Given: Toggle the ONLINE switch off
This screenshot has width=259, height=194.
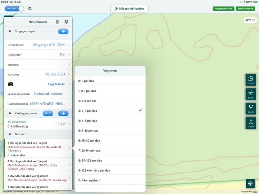Looking at the screenshot, I should (14, 9).
